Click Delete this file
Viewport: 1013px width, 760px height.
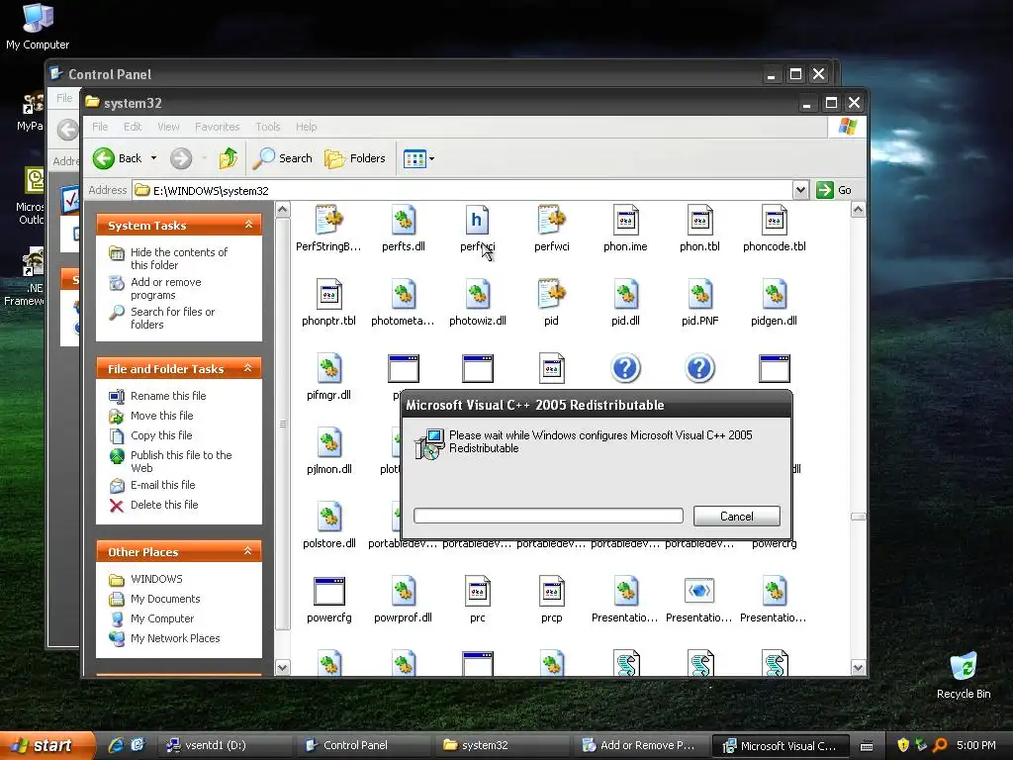pos(164,505)
